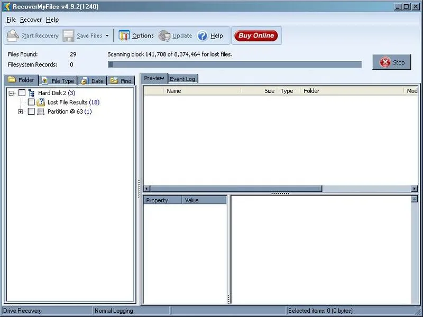
Task: Select the Hard Disk 2 (3) label
Action: pyautogui.click(x=57, y=93)
